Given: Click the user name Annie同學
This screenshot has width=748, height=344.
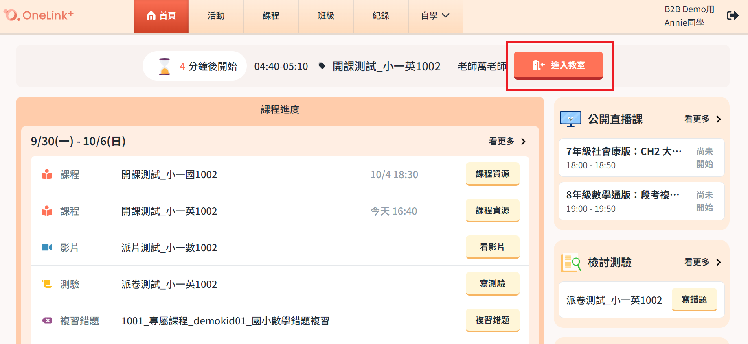Looking at the screenshot, I should 684,23.
